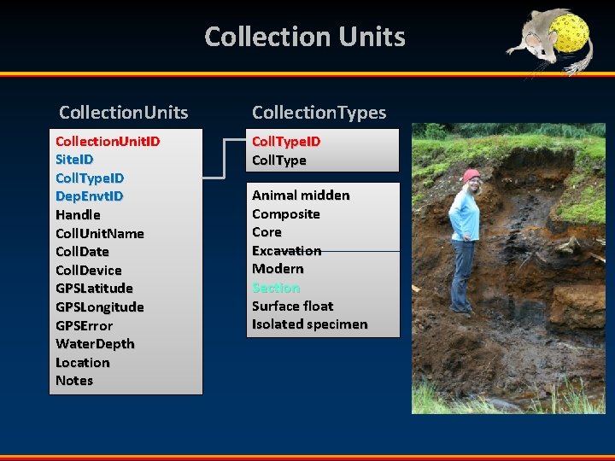The height and width of the screenshot is (461, 615).
Task: Select the 'Location' field
Action: click(83, 363)
